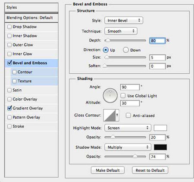Enable the Drop Shadow checkbox
Image resolution: width=194 pixels, height=182 pixels.
click(9, 27)
